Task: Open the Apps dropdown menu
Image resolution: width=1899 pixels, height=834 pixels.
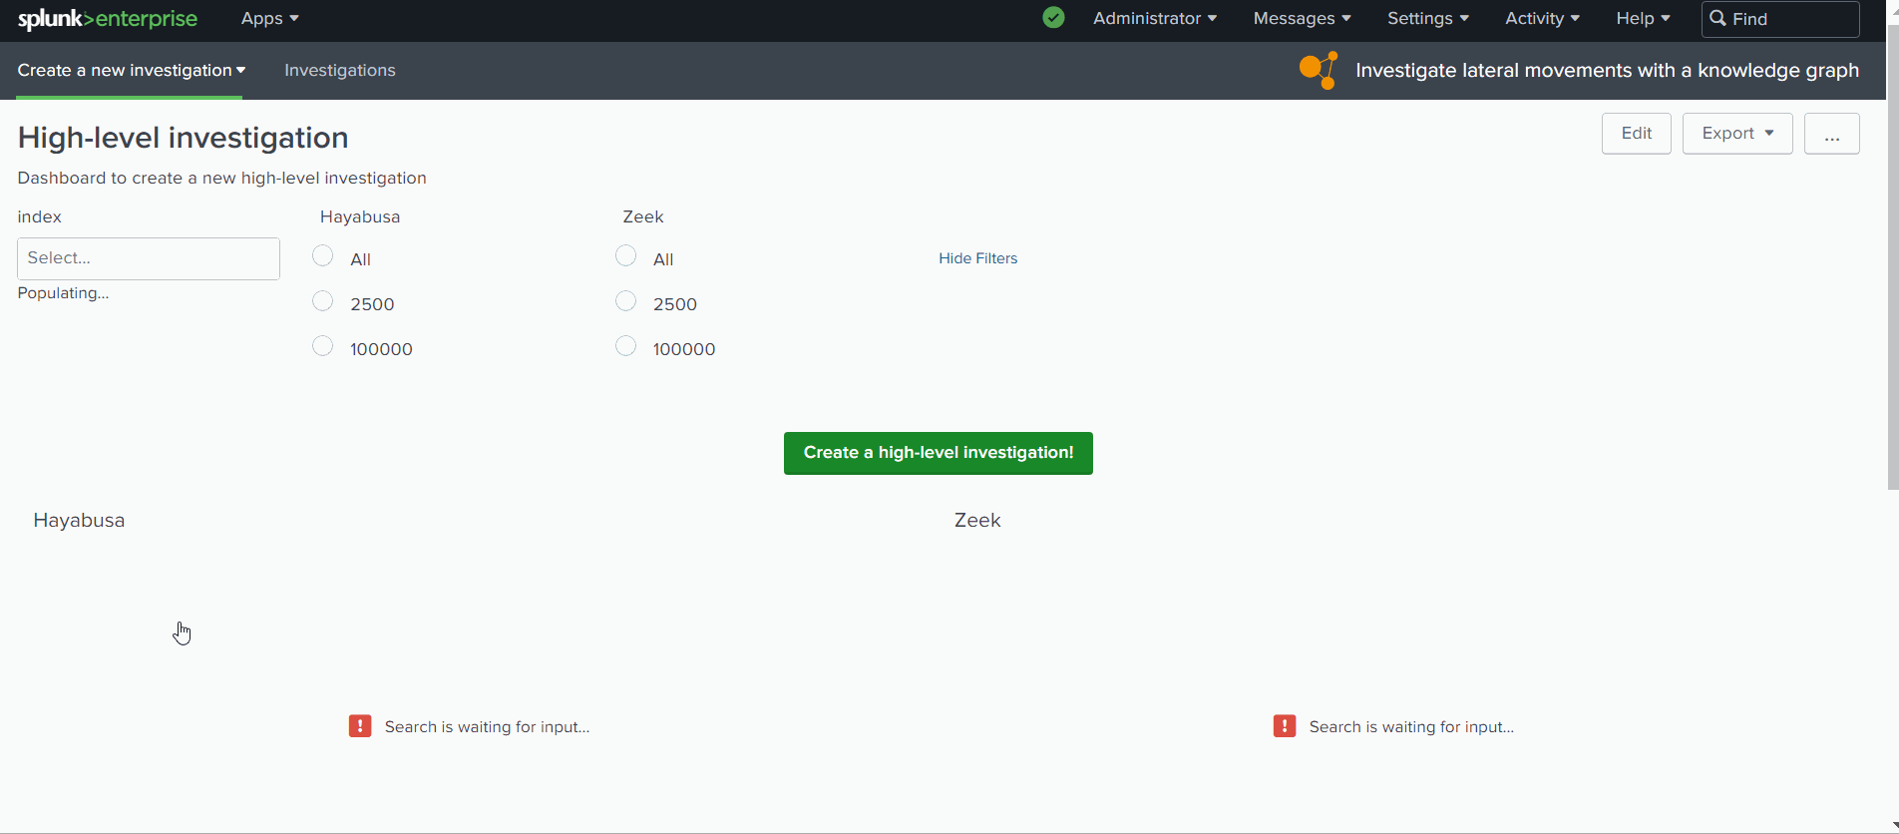Action: click(269, 19)
